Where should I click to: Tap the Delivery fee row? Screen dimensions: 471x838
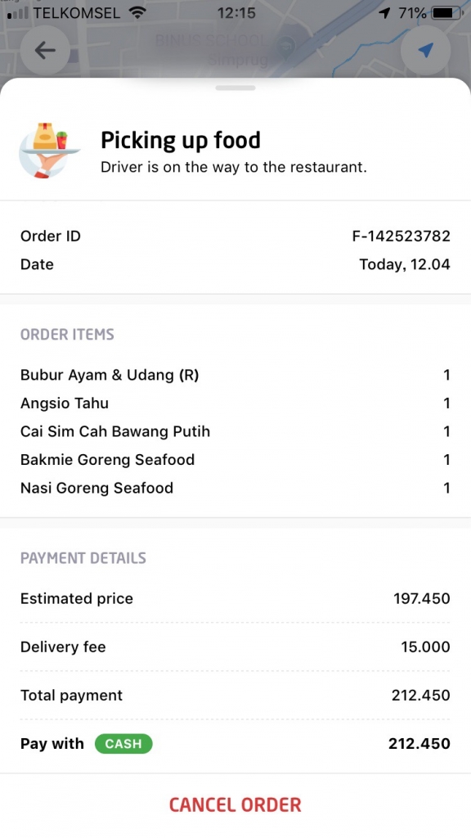(235, 647)
